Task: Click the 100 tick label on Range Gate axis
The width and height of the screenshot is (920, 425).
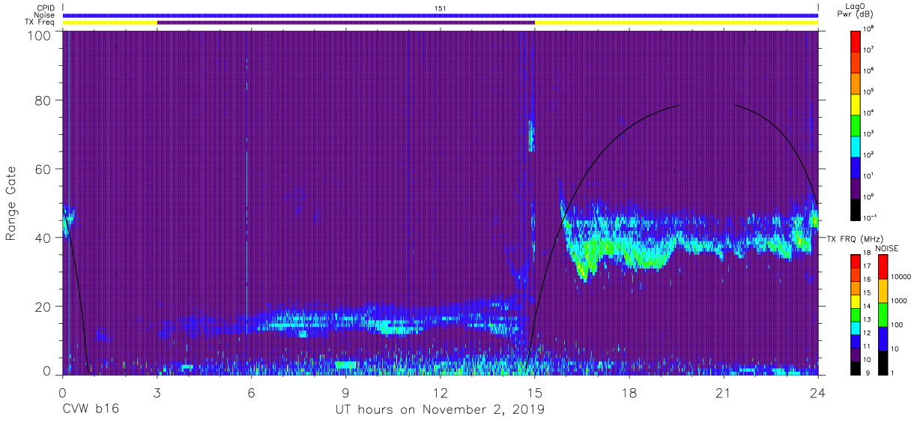Action: pyautogui.click(x=39, y=34)
